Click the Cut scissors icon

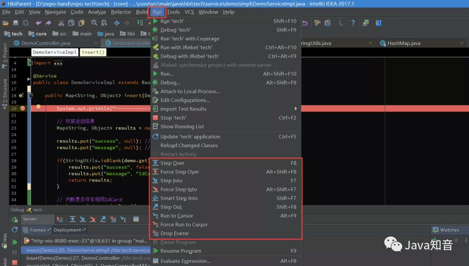[61, 23]
